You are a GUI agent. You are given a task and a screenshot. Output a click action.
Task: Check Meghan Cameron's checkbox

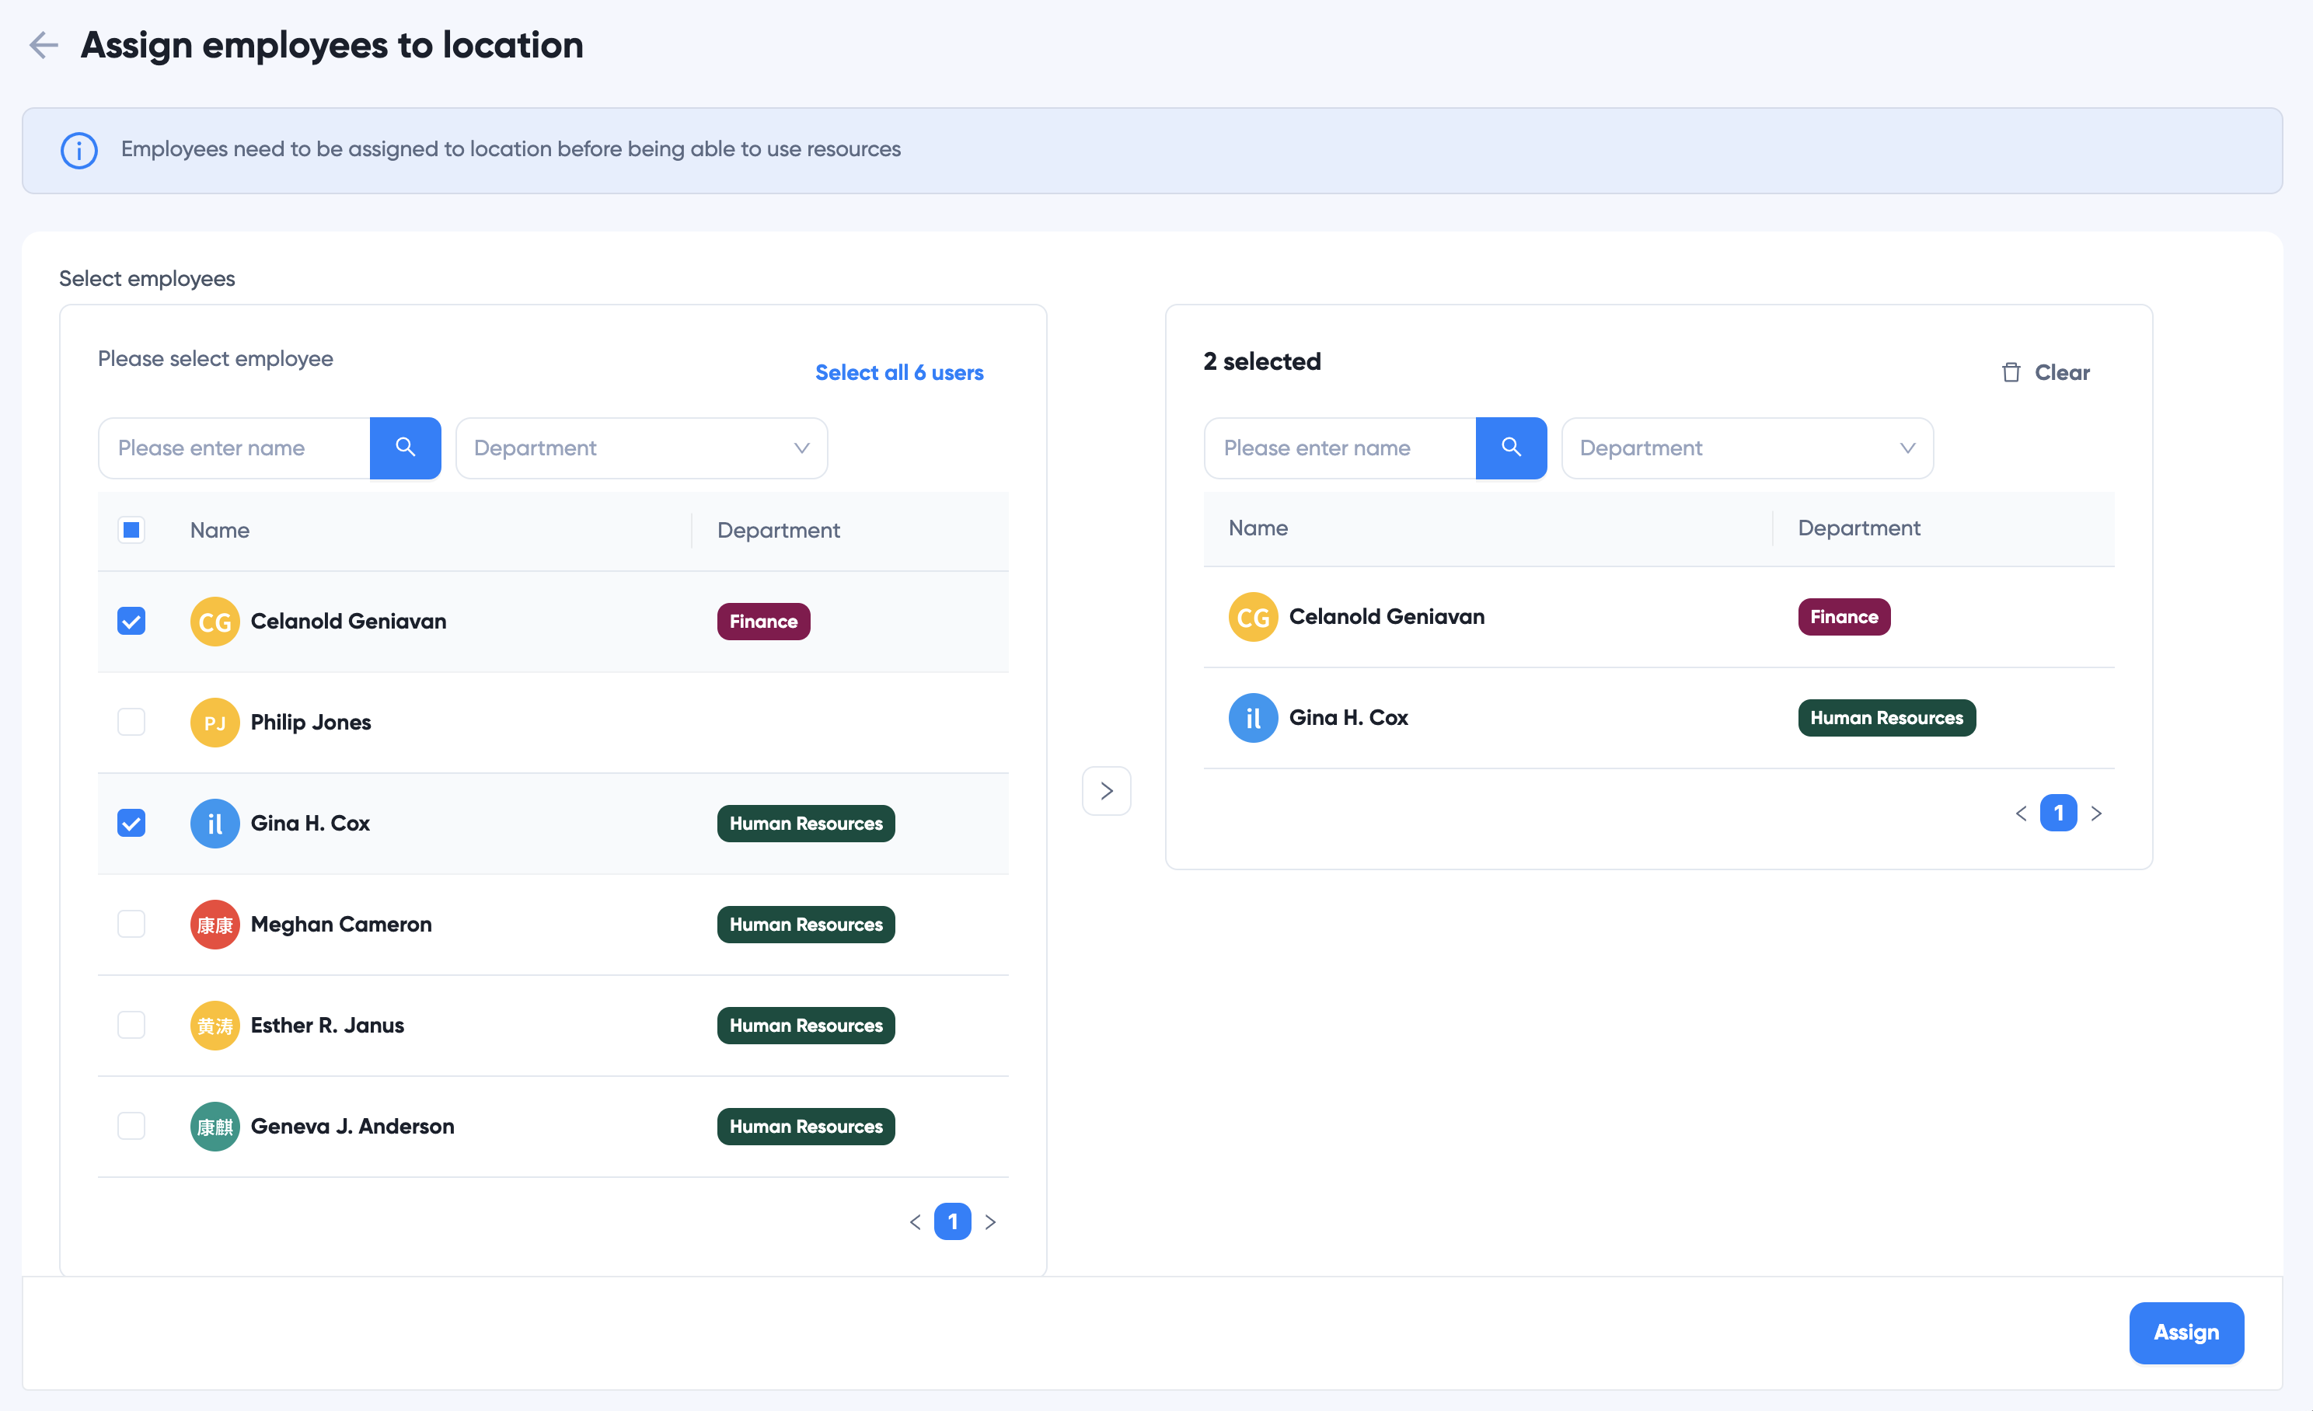[x=131, y=924]
